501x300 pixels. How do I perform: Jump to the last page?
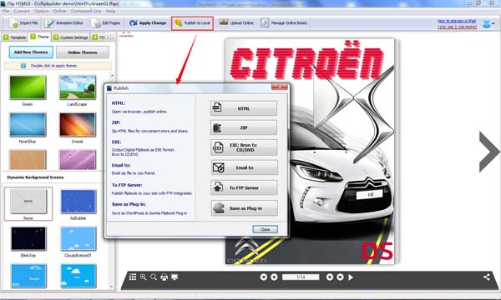tap(341, 277)
